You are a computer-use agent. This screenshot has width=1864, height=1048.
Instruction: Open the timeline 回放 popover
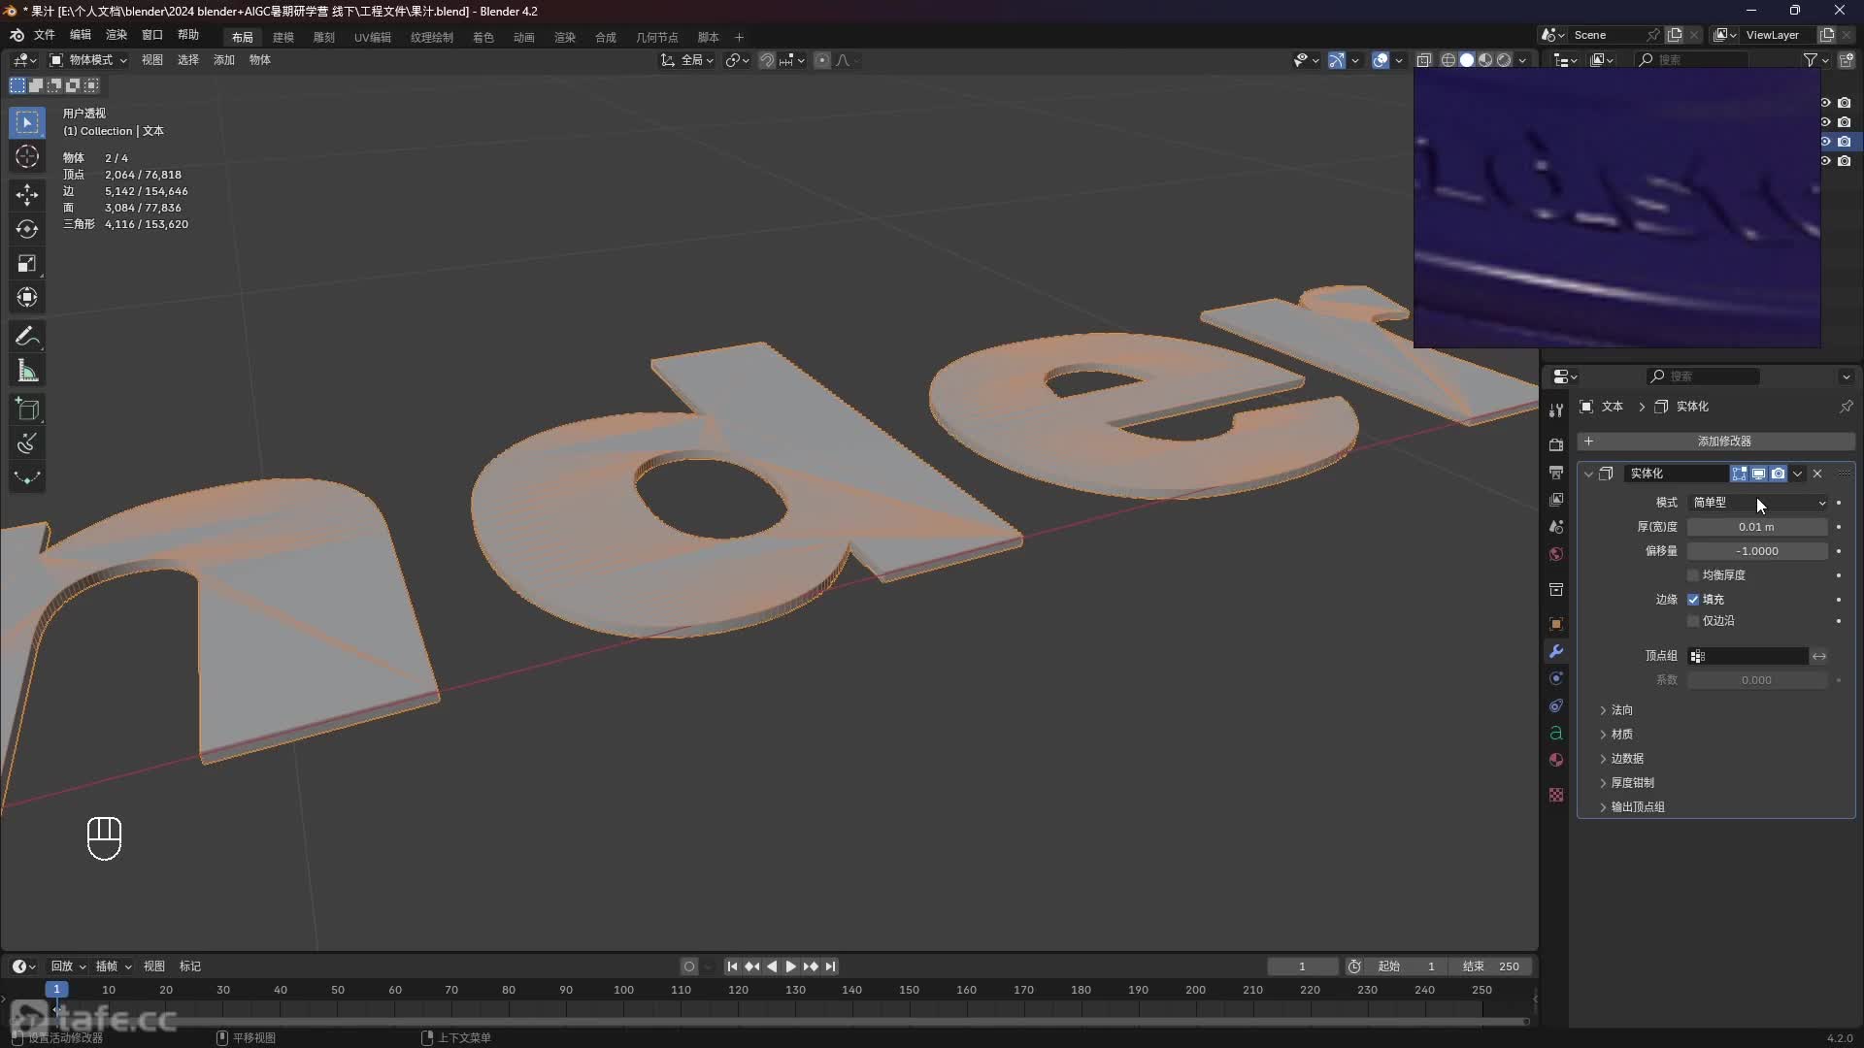tap(68, 966)
